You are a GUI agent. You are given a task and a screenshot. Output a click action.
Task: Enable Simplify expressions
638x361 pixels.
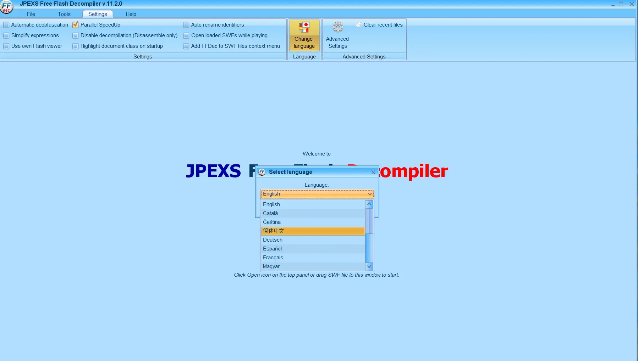(x=6, y=35)
